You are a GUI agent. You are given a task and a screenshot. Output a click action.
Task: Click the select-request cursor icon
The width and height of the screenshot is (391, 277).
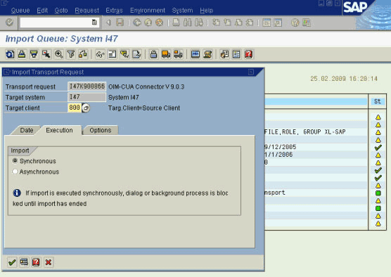[46, 54]
